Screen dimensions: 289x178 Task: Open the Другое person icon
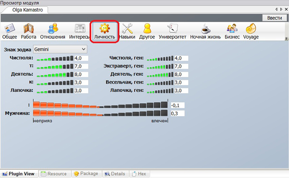click(x=147, y=29)
